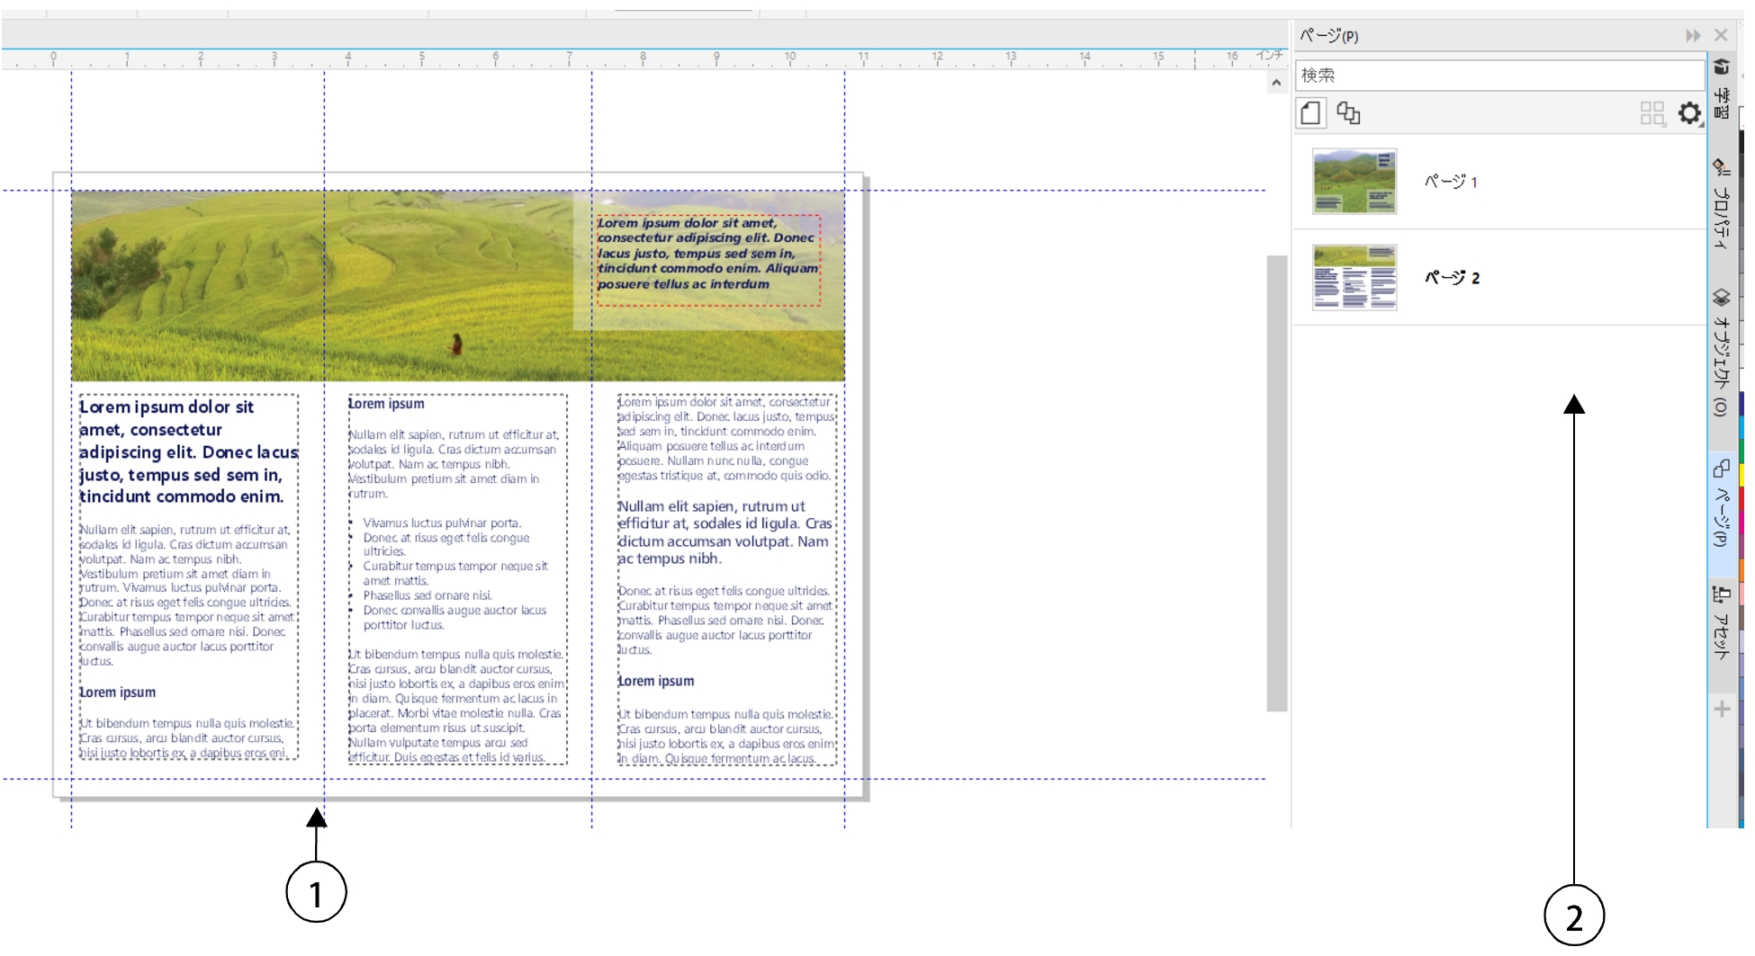Close the Pages docker panel
Image resolution: width=1755 pixels, height=956 pixels.
pyautogui.click(x=1721, y=35)
